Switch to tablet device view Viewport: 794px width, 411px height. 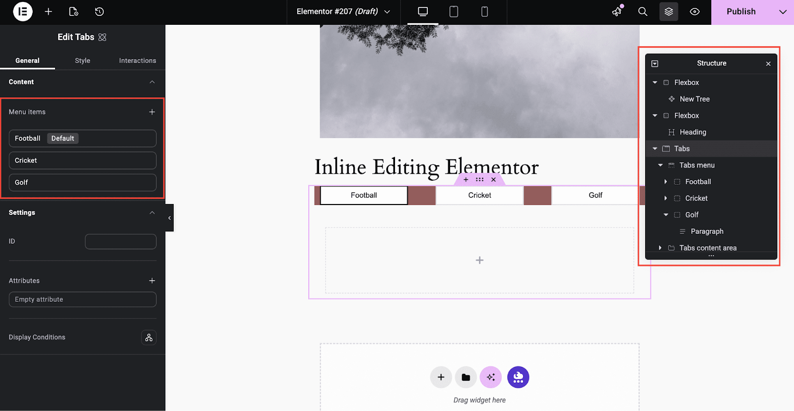[454, 11]
